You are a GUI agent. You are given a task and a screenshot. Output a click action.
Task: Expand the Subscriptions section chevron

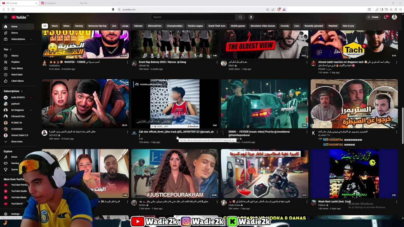point(22,91)
